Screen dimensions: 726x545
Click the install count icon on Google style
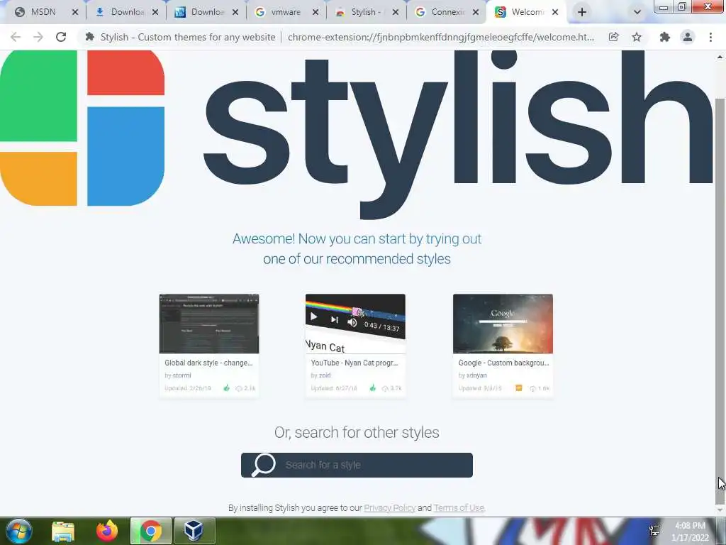(x=532, y=388)
